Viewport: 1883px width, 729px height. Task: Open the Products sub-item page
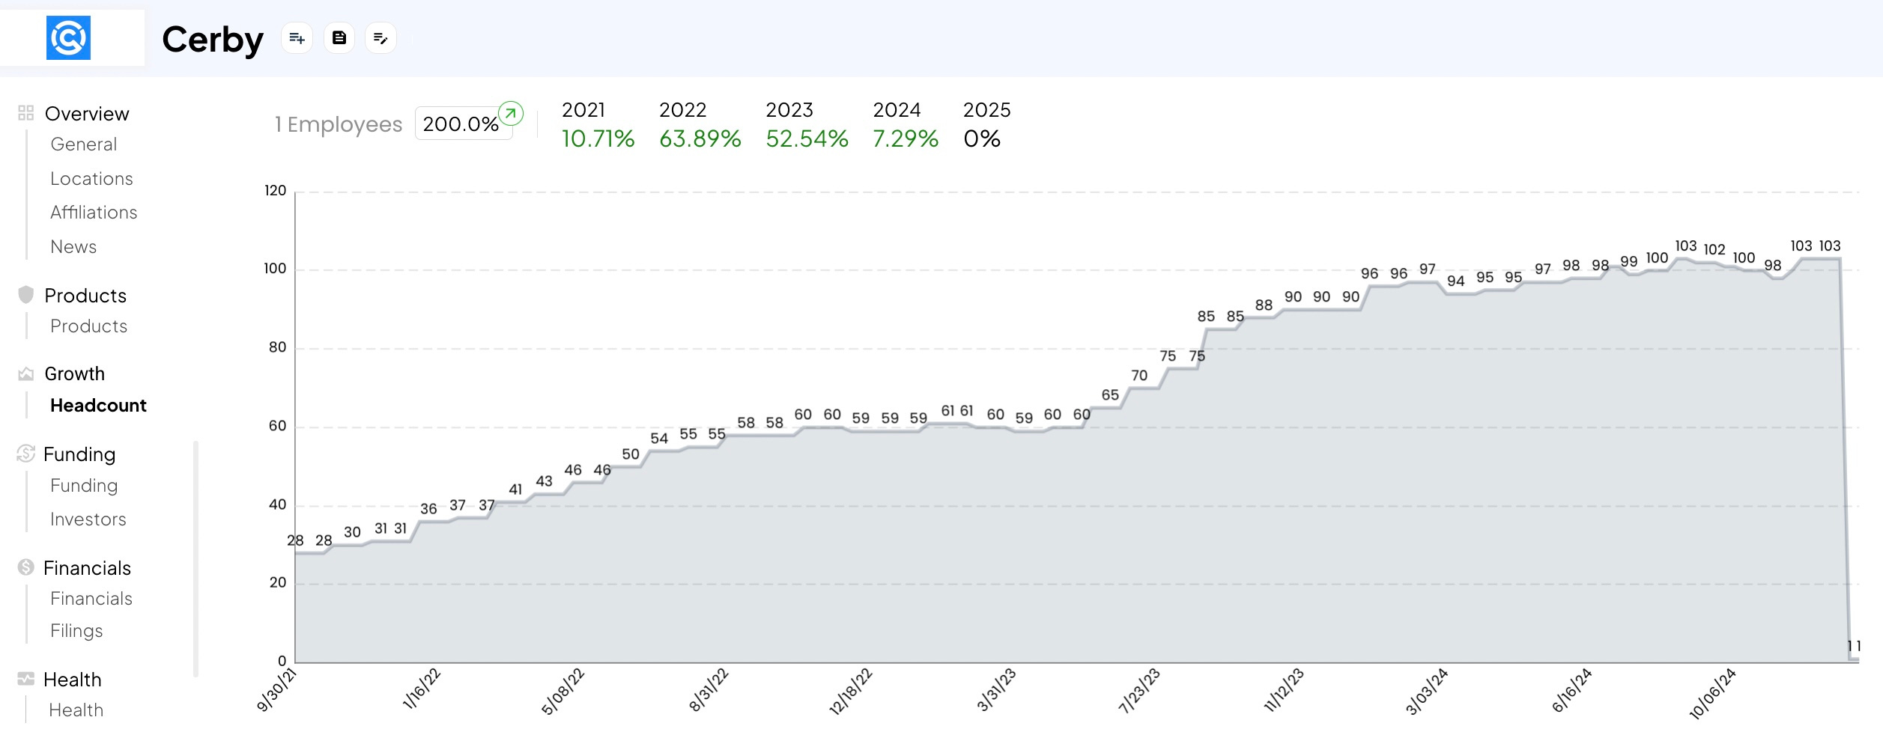88,326
